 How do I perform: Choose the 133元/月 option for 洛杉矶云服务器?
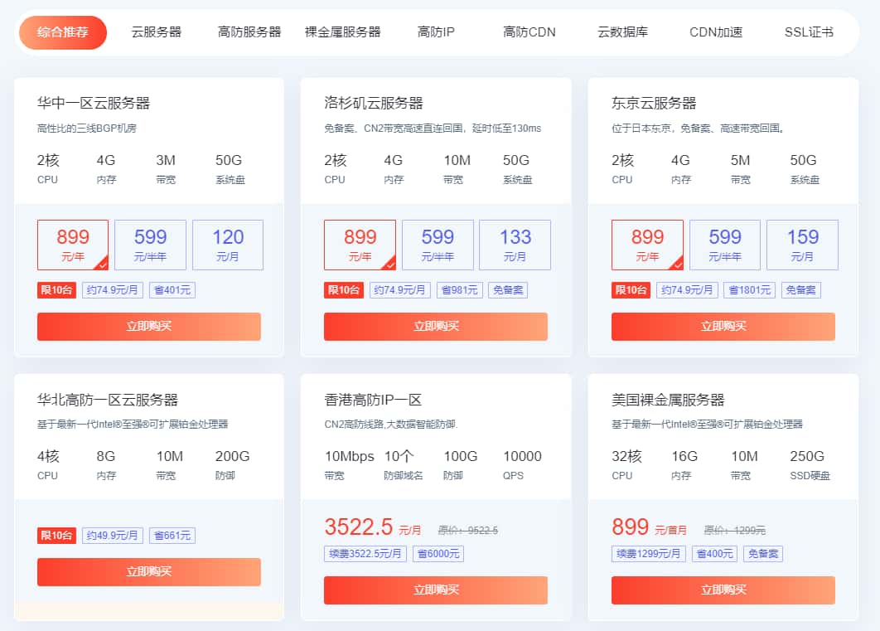(x=515, y=245)
